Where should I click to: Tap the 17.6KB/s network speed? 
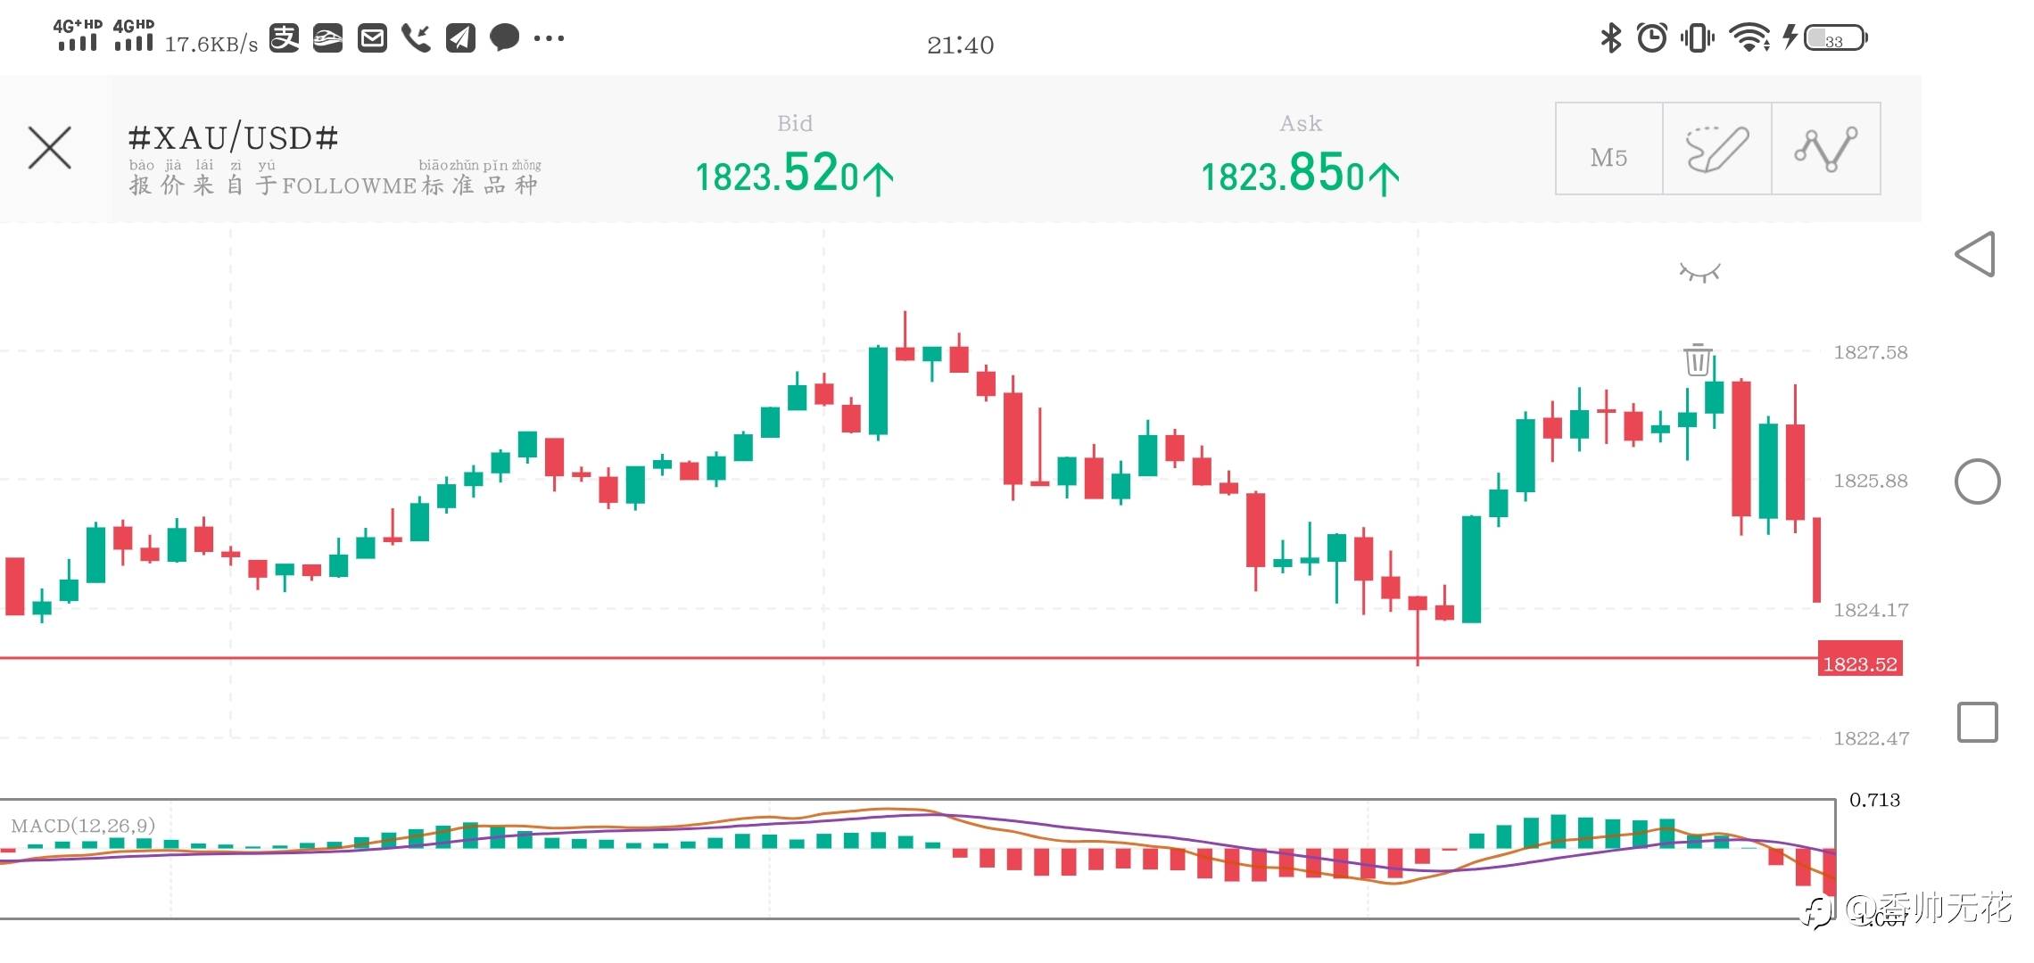(211, 44)
